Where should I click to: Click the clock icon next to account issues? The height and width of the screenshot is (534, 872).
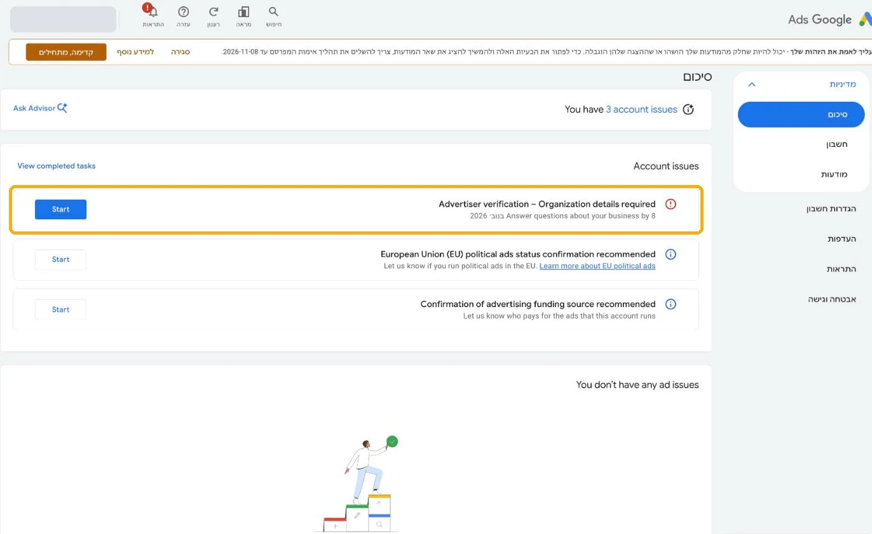[688, 109]
